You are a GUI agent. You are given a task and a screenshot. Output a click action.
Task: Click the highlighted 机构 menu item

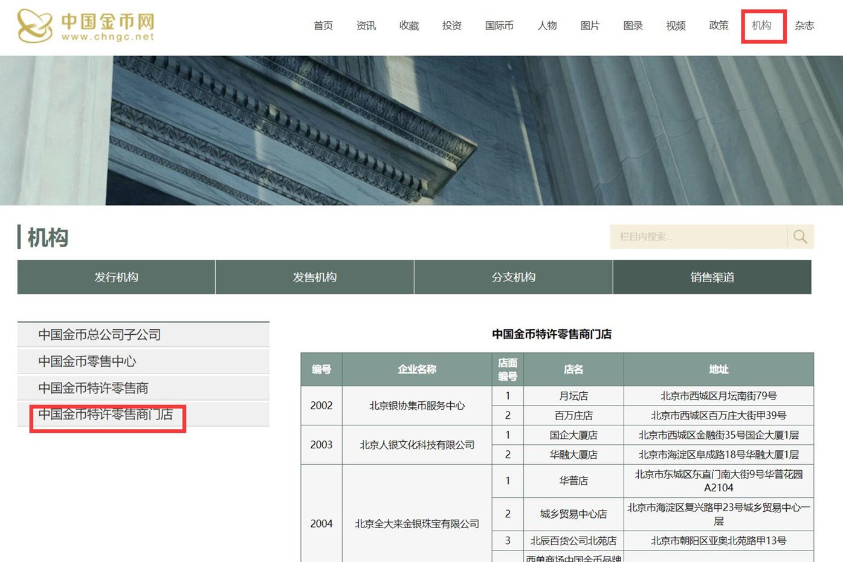click(x=763, y=26)
